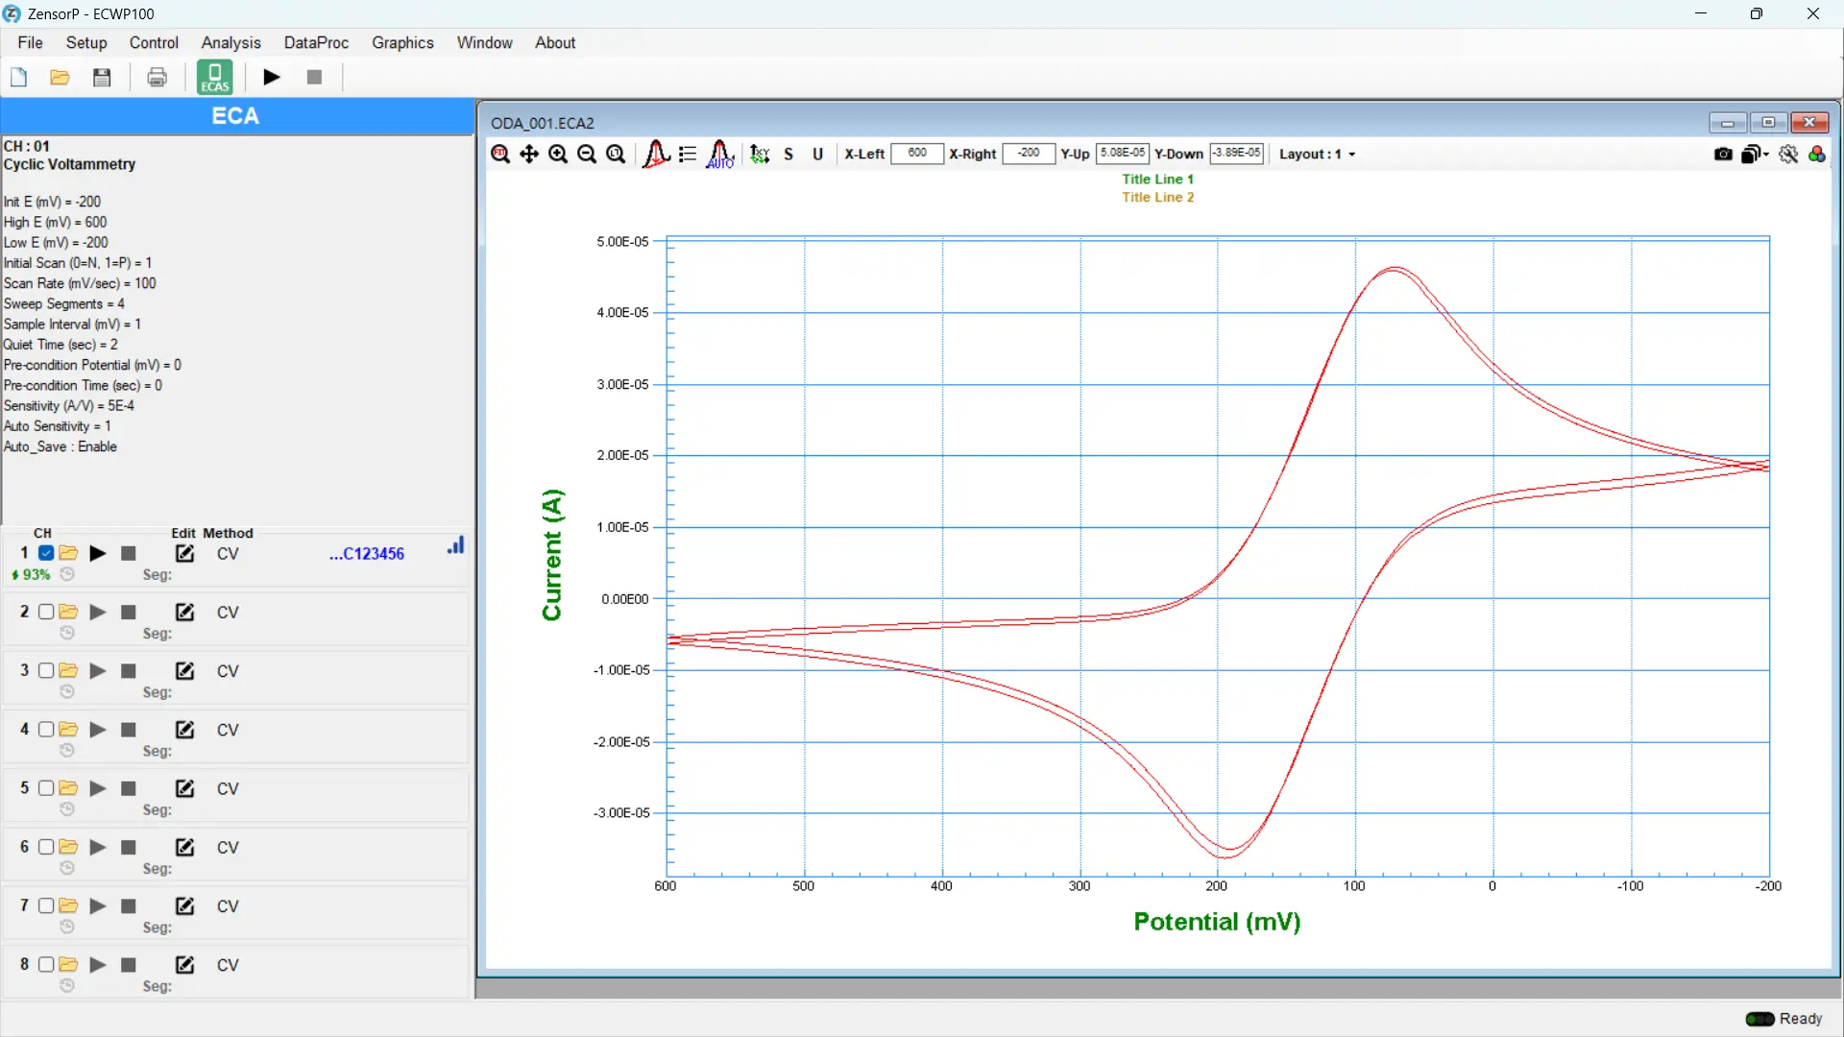Open a file using the main toolbar folder icon
1844x1037 pixels.
click(60, 78)
